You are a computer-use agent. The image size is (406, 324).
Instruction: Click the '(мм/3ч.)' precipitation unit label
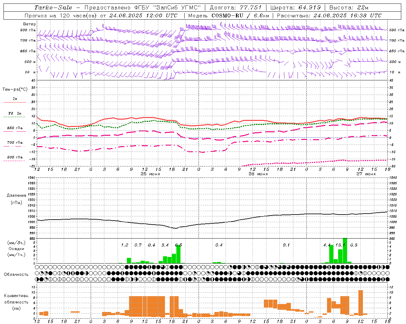16,243
